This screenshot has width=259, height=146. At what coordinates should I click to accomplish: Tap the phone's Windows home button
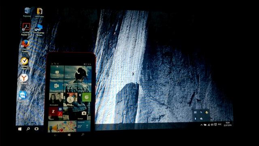pos(69,135)
